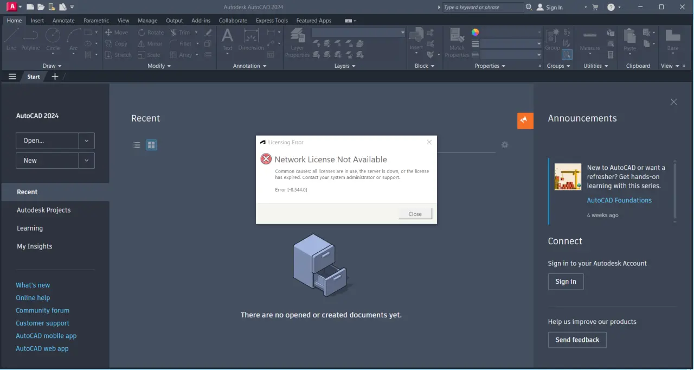Select the Dimension tool
This screenshot has height=370, width=694.
coord(251,39)
